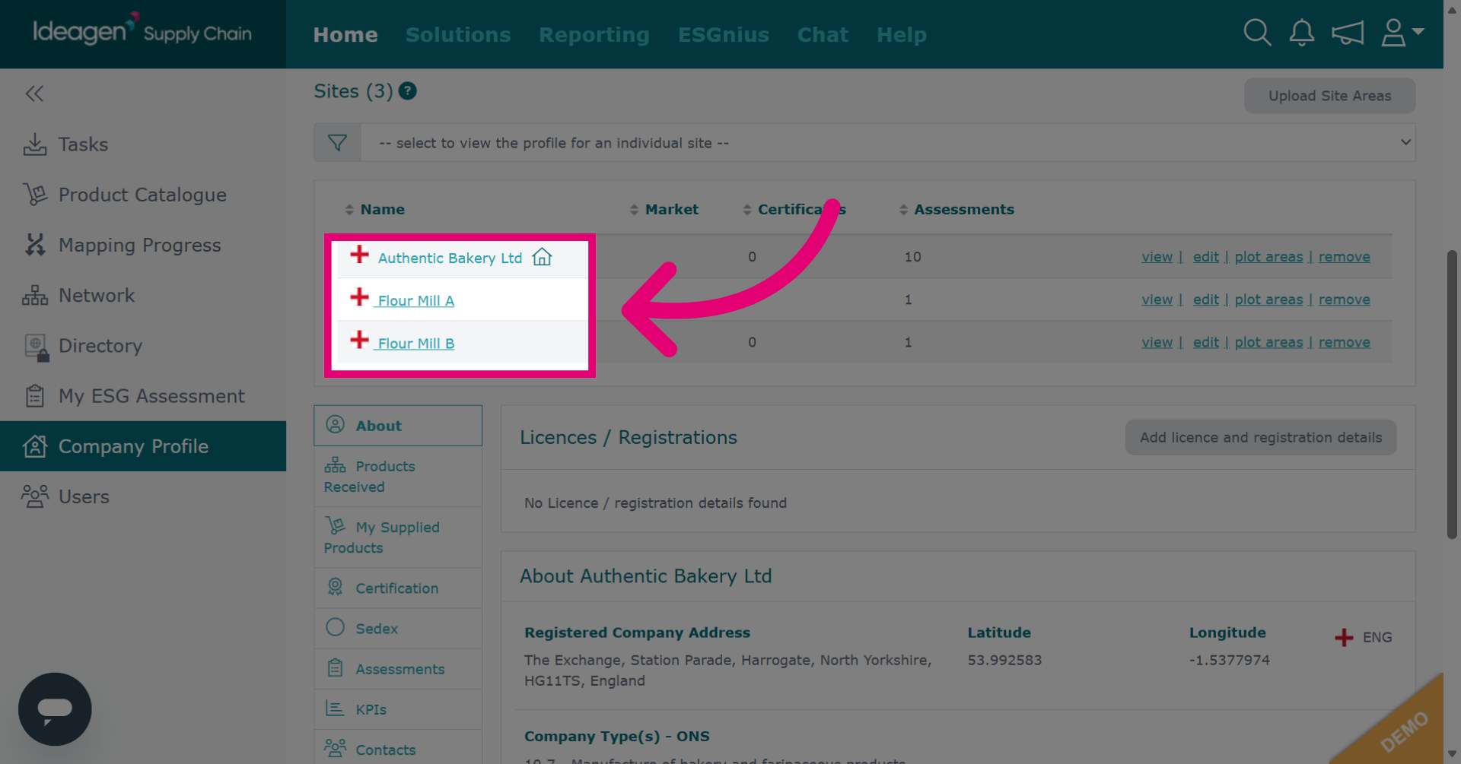This screenshot has height=764, width=1461.
Task: View the Flour Mill B row
Action: (1157, 342)
